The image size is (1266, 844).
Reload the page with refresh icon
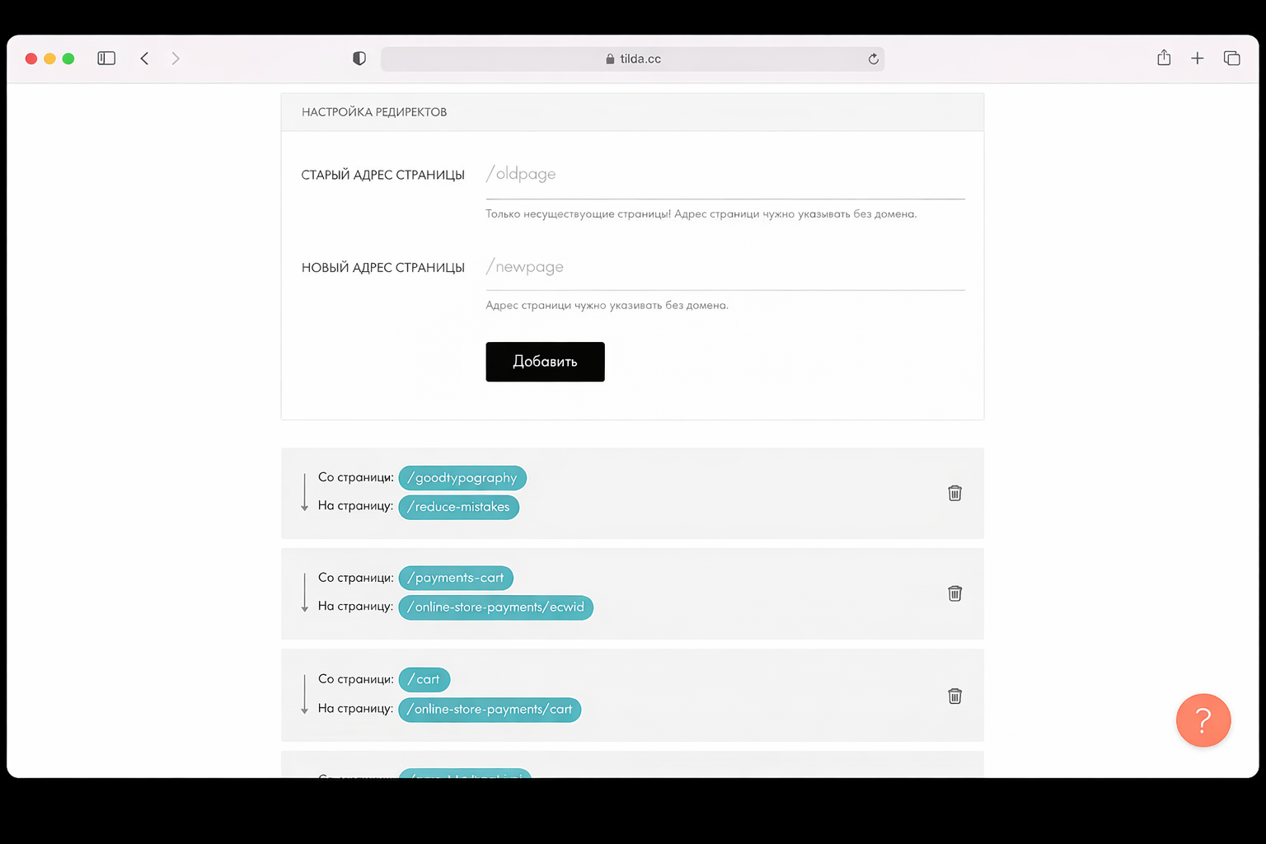(874, 59)
